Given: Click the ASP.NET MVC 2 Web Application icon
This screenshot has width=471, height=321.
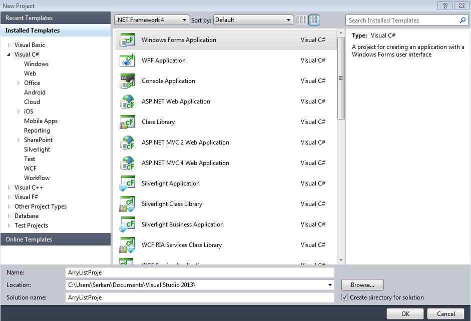Looking at the screenshot, I should 127,142.
